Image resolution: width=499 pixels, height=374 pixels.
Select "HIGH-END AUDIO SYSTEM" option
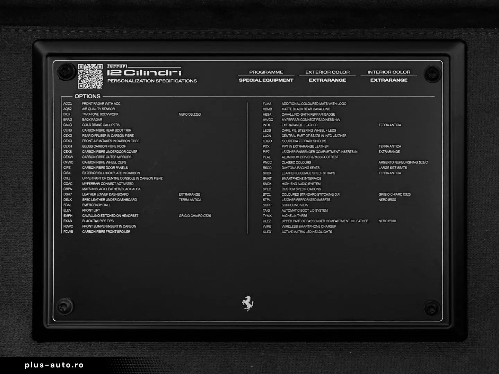[x=301, y=184]
